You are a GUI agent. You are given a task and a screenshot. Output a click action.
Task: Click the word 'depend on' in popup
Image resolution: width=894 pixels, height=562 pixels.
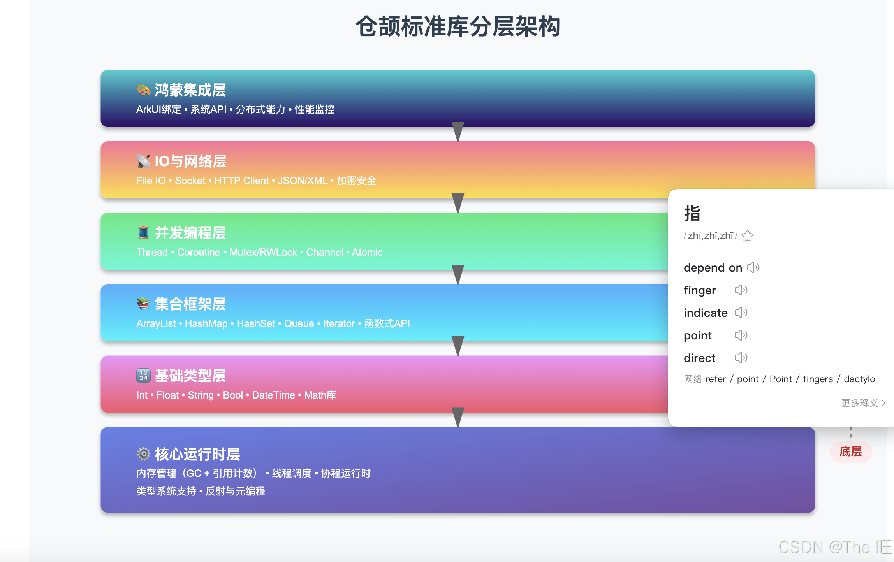[x=713, y=267]
